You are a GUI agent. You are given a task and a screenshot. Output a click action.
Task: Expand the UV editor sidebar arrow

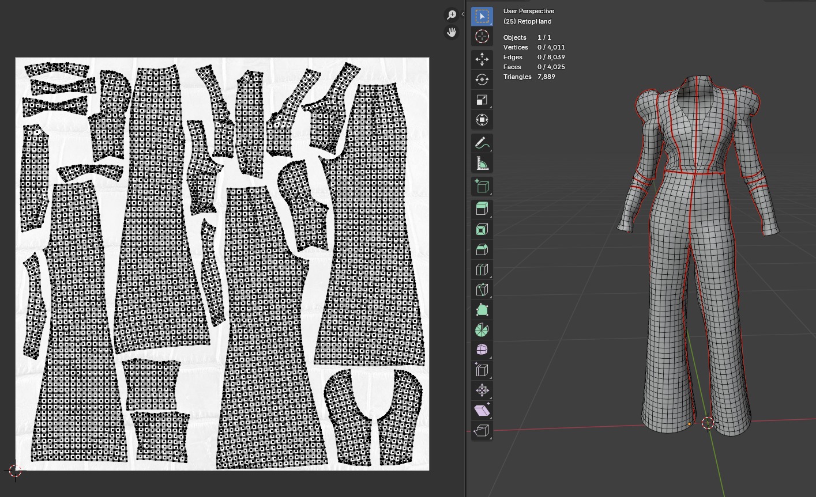click(x=462, y=14)
